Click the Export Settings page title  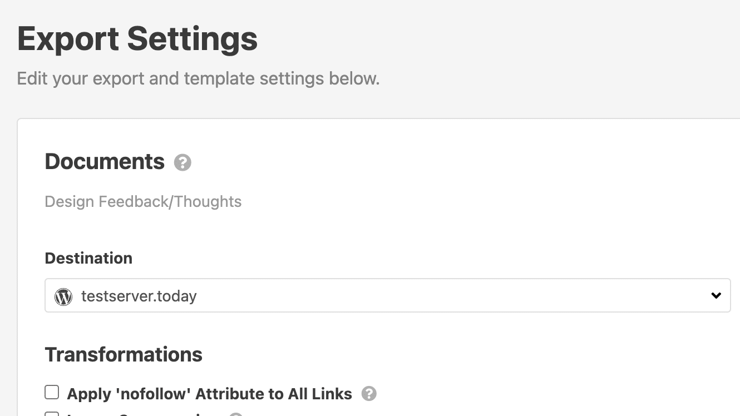137,39
